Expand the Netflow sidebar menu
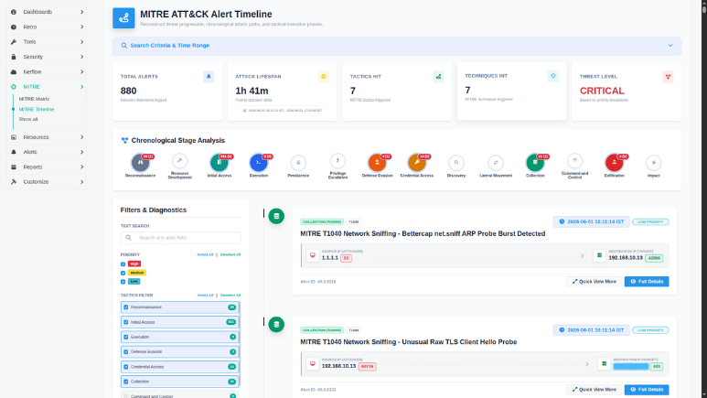The width and height of the screenshot is (707, 398). tap(47, 71)
